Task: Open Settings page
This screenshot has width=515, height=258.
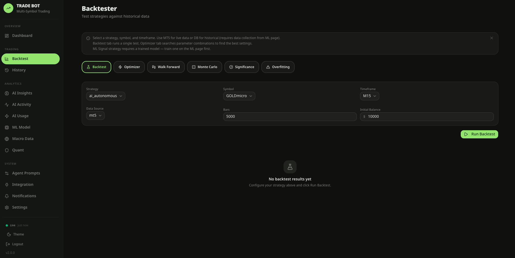Action: [x=30, y=208]
